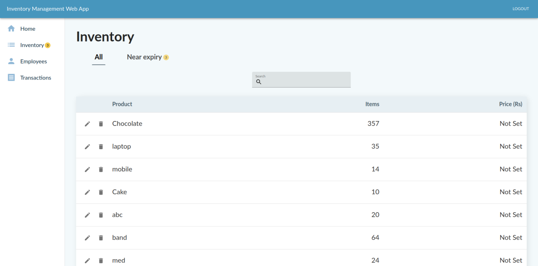Open the Inventory Management Web App title
The image size is (538, 266).
pyautogui.click(x=47, y=8)
